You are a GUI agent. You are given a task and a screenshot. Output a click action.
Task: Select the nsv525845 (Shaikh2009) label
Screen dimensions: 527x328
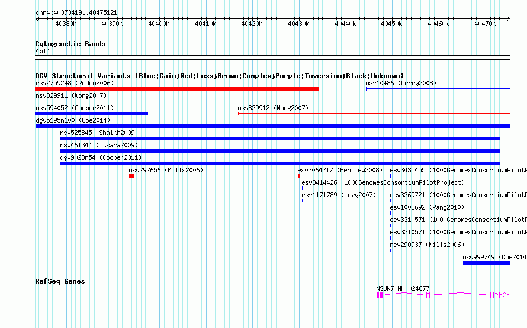[99, 133]
